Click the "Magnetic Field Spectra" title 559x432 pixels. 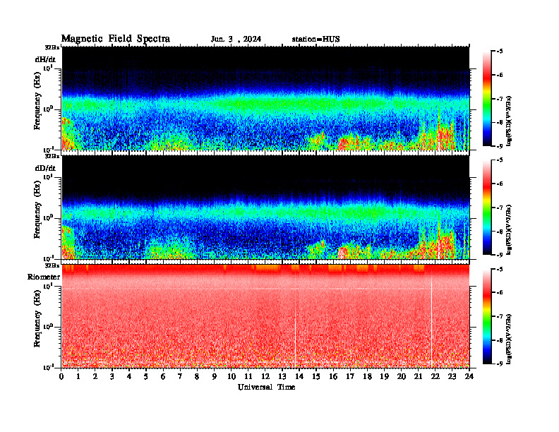pyautogui.click(x=116, y=39)
